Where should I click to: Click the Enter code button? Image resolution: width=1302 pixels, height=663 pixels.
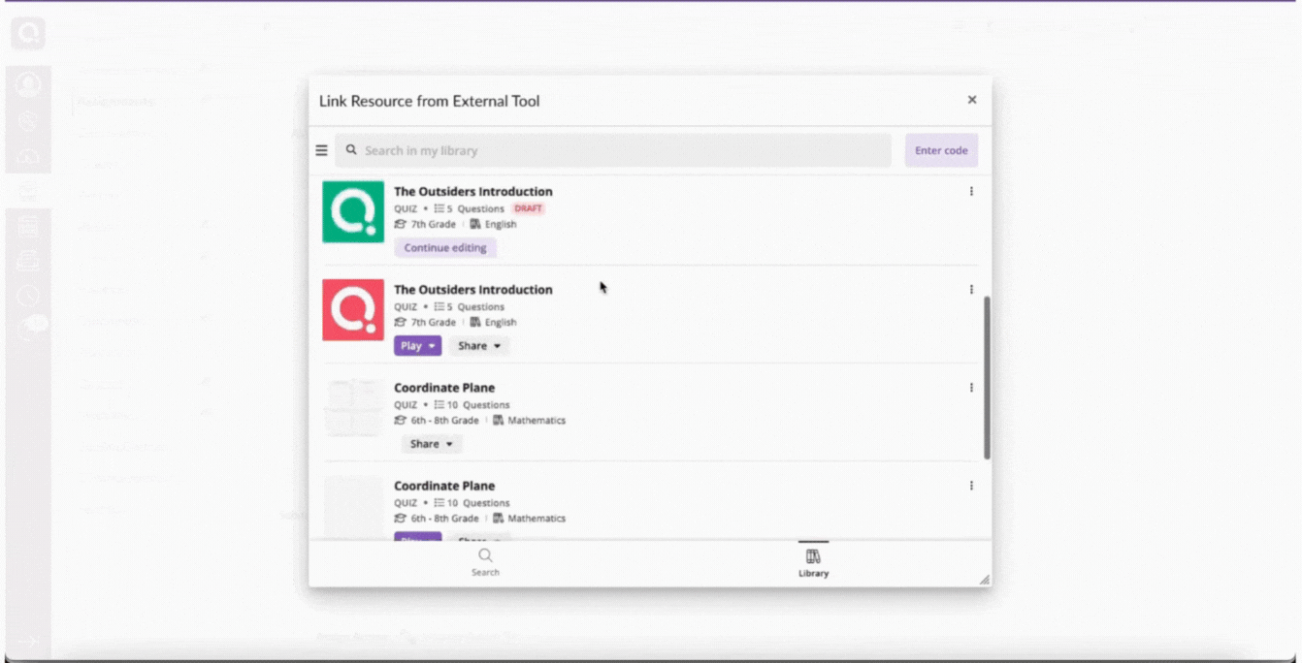941,150
